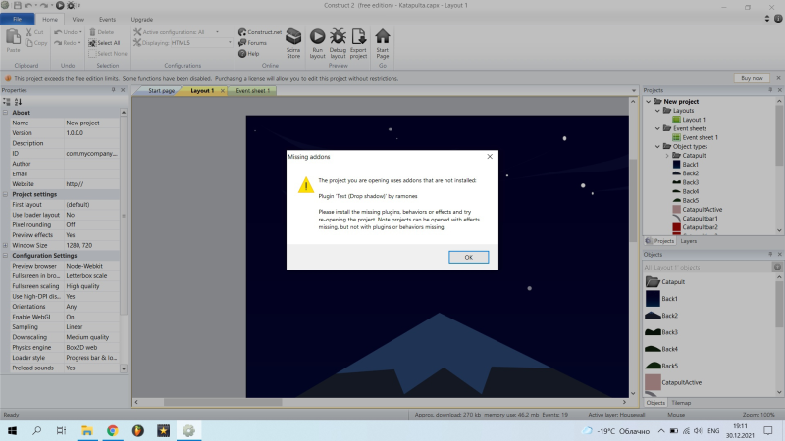Select the Back1 object thumbnail
The width and height of the screenshot is (785, 441).
pos(653,299)
